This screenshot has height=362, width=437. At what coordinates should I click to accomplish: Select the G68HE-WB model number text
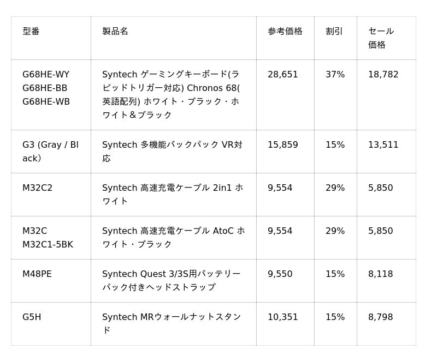[46, 102]
